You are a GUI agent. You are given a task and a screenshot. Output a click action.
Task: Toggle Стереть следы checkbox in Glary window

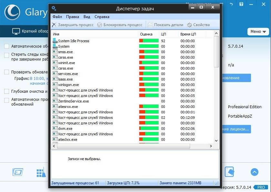6,55
